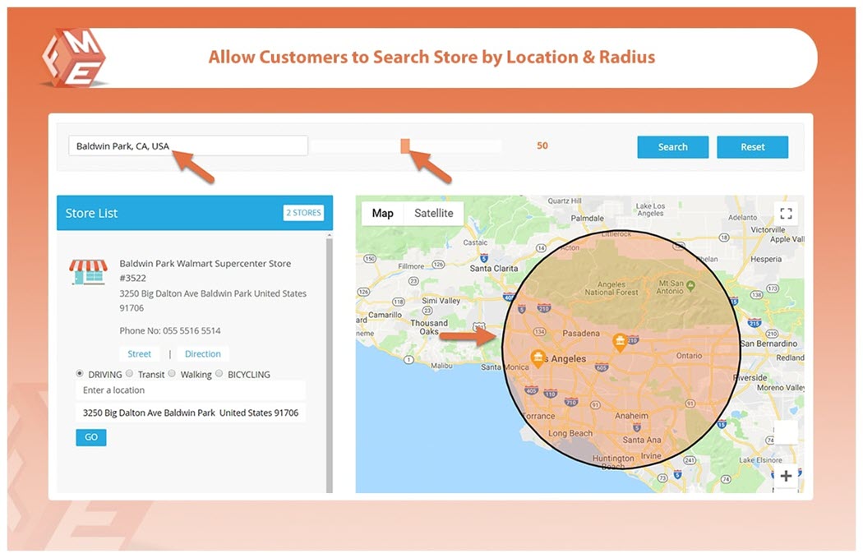Select the Walking travel mode
The image size is (863, 558).
pos(172,373)
